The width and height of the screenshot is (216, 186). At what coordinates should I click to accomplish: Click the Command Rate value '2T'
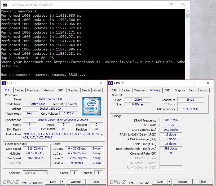click(171, 153)
